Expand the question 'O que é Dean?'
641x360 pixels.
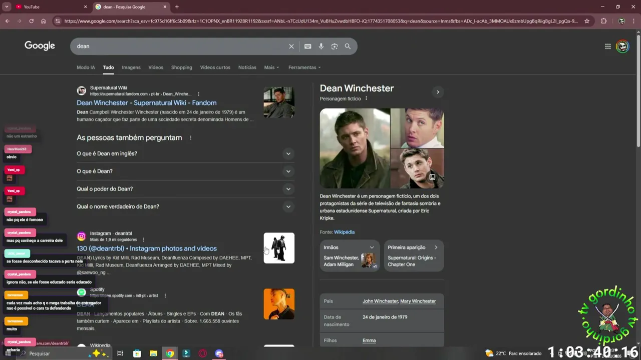(x=185, y=171)
